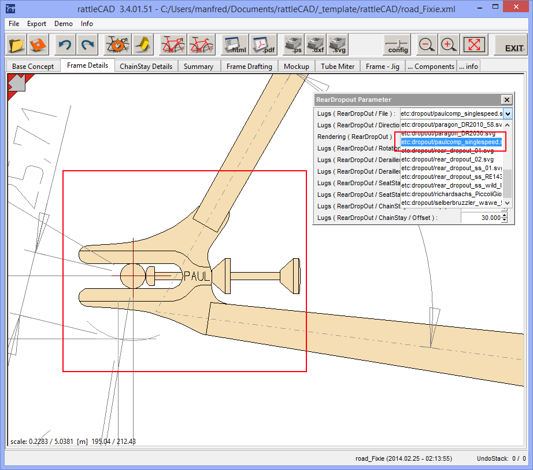Viewport: 533px width, 470px height.
Task: Export drawing to .svg
Action: coord(338,45)
